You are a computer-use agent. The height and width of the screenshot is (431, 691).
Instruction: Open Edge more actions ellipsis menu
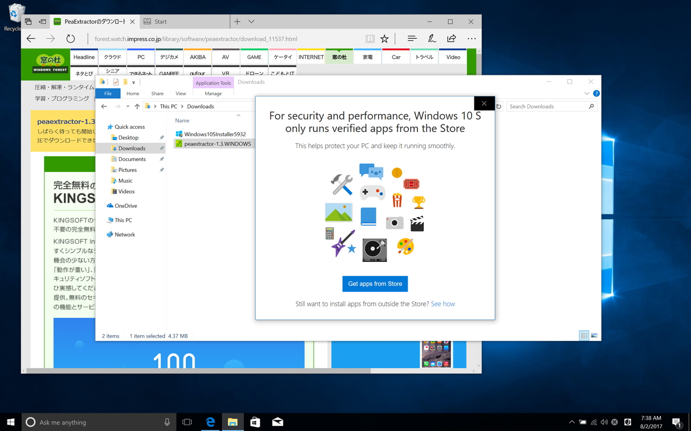(471, 39)
